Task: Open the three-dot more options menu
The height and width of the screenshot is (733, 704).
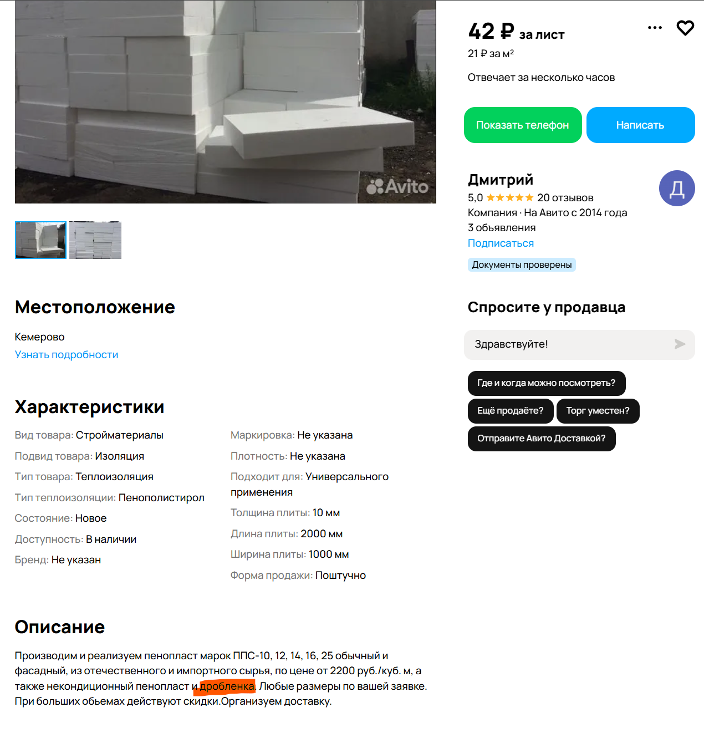Action: [655, 28]
